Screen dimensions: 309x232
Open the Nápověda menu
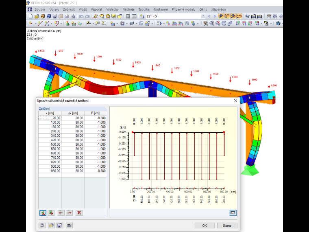tap(219, 9)
